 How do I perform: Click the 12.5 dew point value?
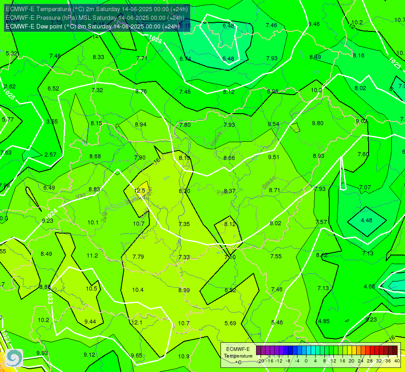click(x=139, y=191)
